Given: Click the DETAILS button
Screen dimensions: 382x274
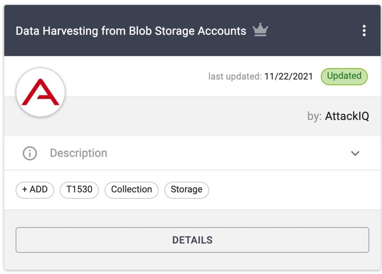Looking at the screenshot, I should (192, 240).
